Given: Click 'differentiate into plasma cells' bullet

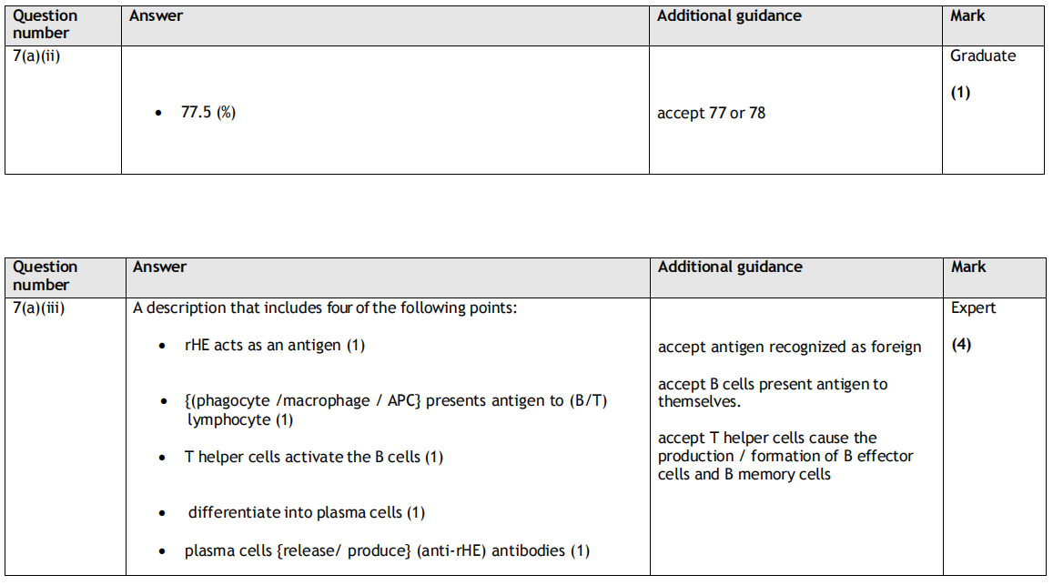Looking at the screenshot, I should click(x=306, y=513).
